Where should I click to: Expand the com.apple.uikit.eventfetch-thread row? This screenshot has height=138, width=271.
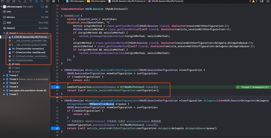[x=4, y=90]
